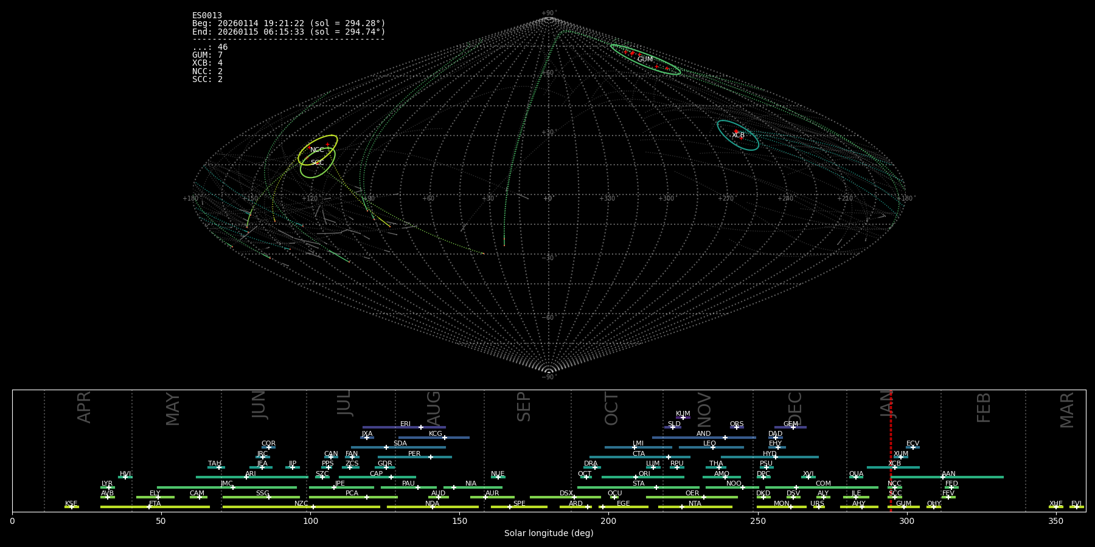Select the KSE shower marker at timeline start

coord(71,507)
